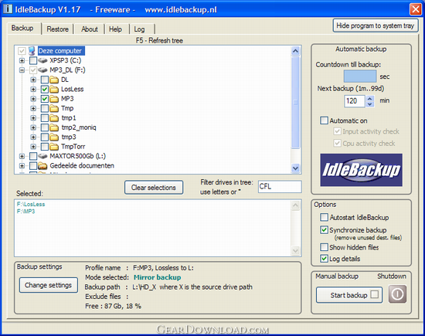Viewport: 425px width, 336px height.
Task: Toggle Synchronize backup option
Action: (x=325, y=229)
